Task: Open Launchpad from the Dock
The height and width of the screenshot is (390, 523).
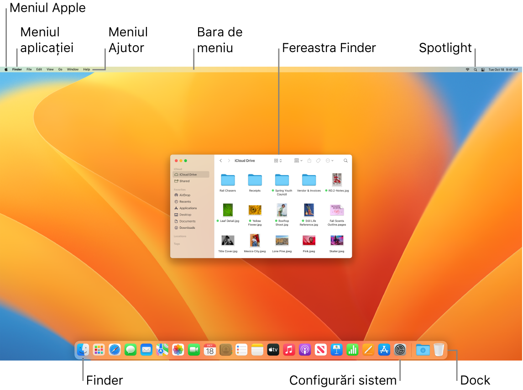Action: pyautogui.click(x=99, y=350)
